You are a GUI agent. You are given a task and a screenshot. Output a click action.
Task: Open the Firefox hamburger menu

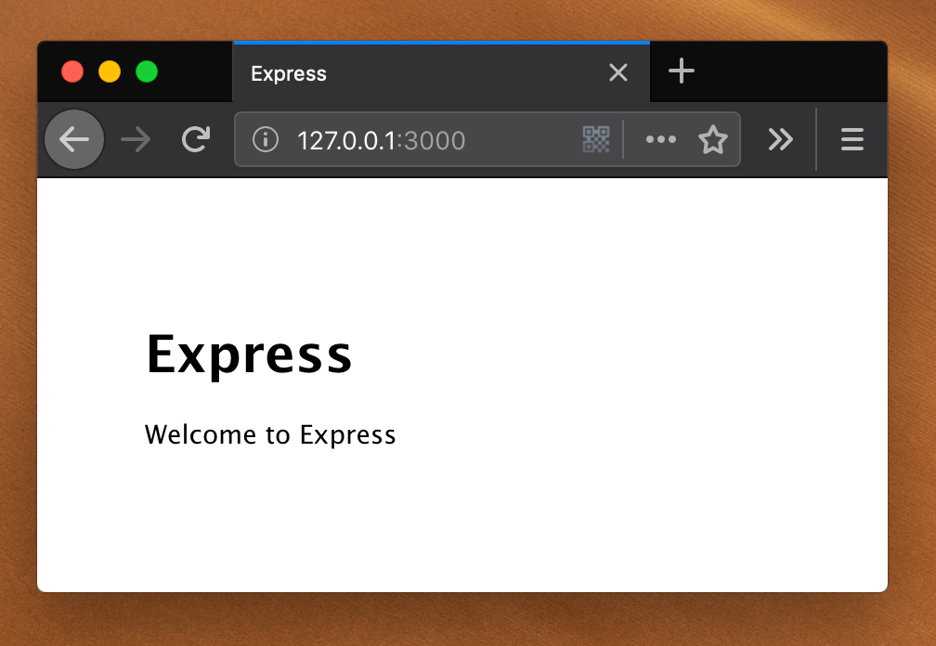[x=851, y=139]
